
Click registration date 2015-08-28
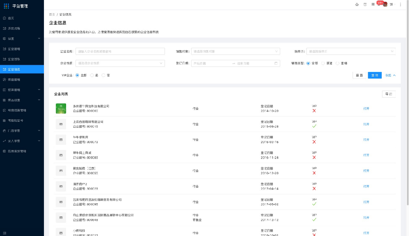click(x=270, y=127)
